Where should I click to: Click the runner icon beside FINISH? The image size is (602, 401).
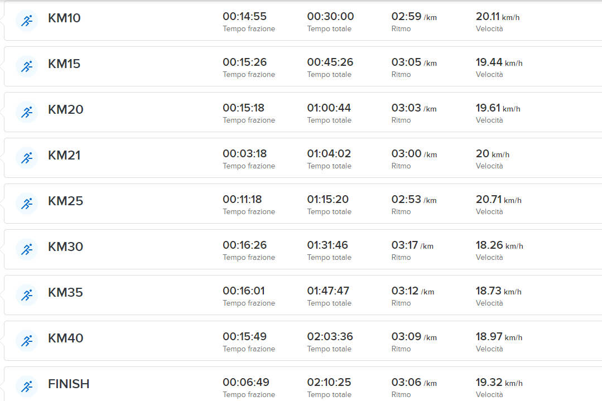[x=27, y=386]
